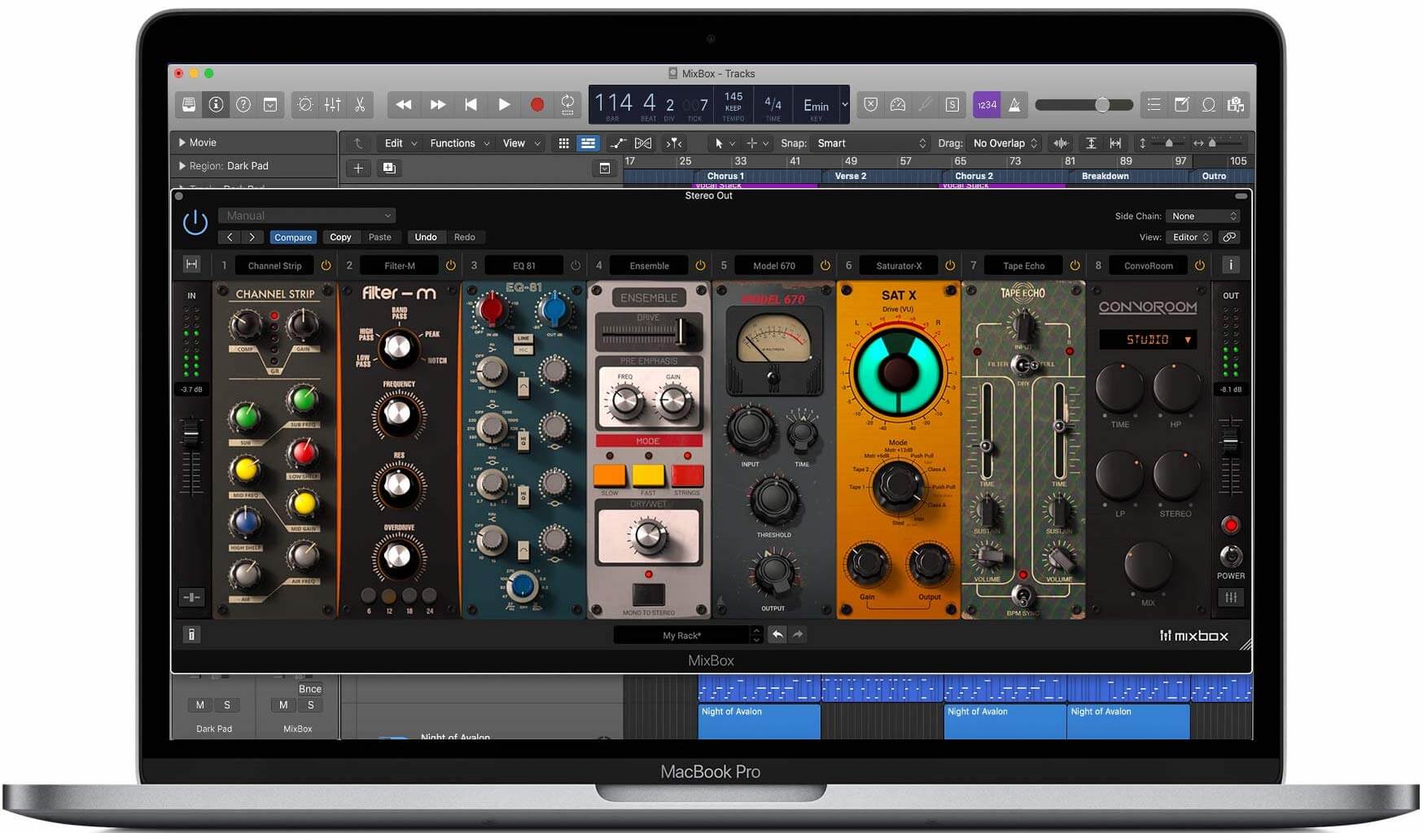
Task: Open Editors scissors icon
Action: [360, 104]
